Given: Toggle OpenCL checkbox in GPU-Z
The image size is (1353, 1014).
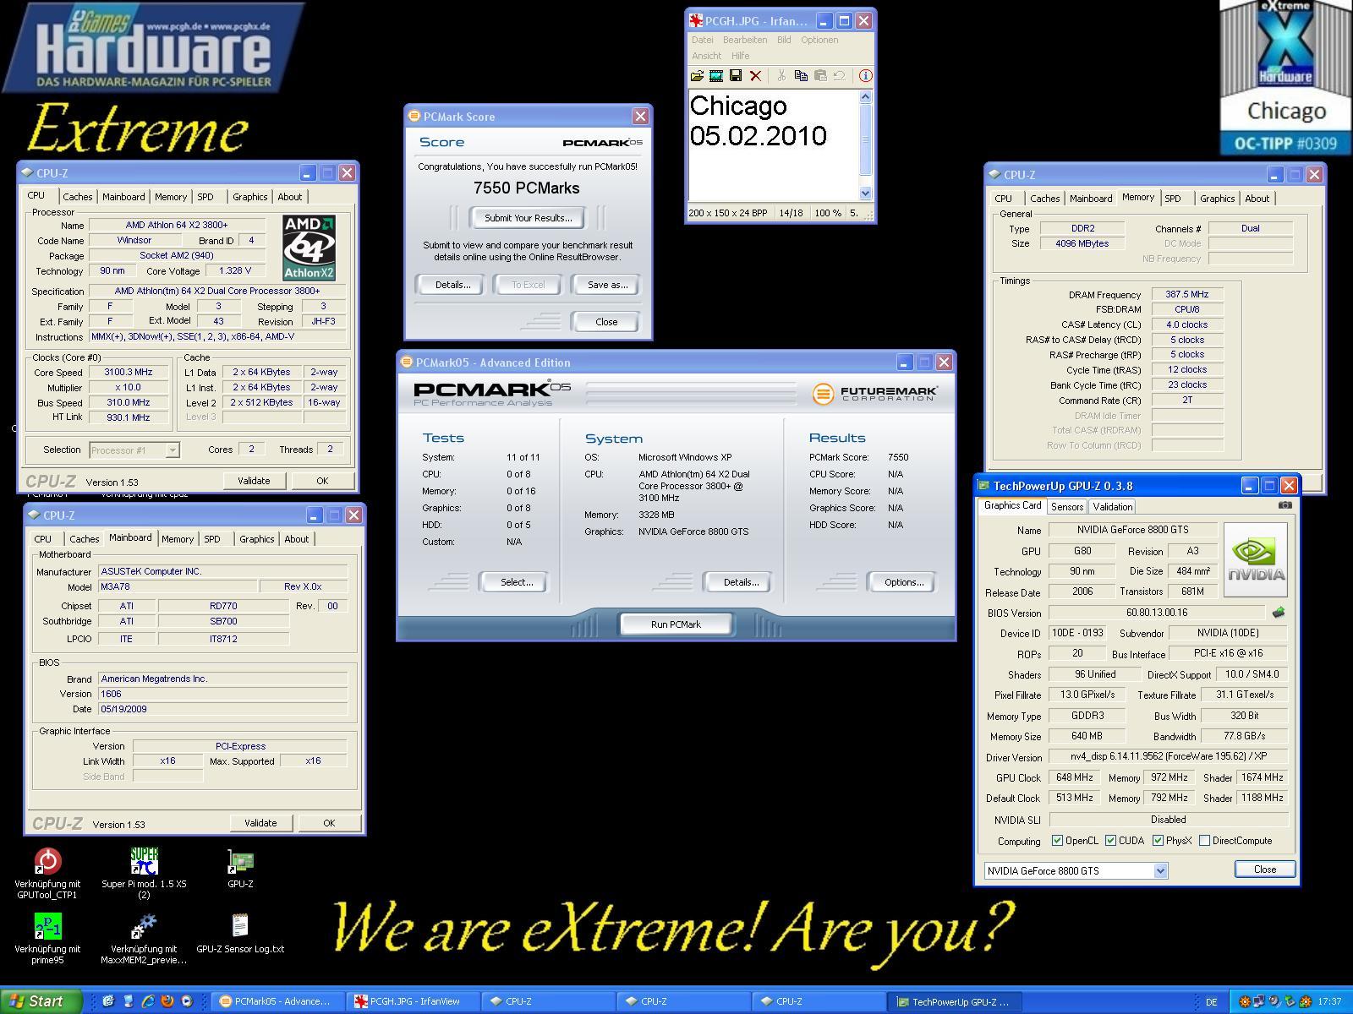Looking at the screenshot, I should coord(1057,841).
